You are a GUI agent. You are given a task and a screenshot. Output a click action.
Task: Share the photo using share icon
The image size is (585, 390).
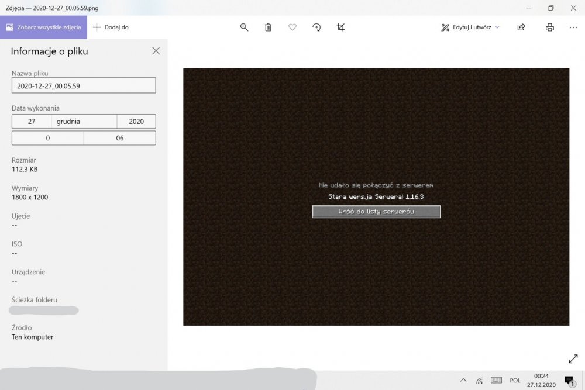(521, 27)
